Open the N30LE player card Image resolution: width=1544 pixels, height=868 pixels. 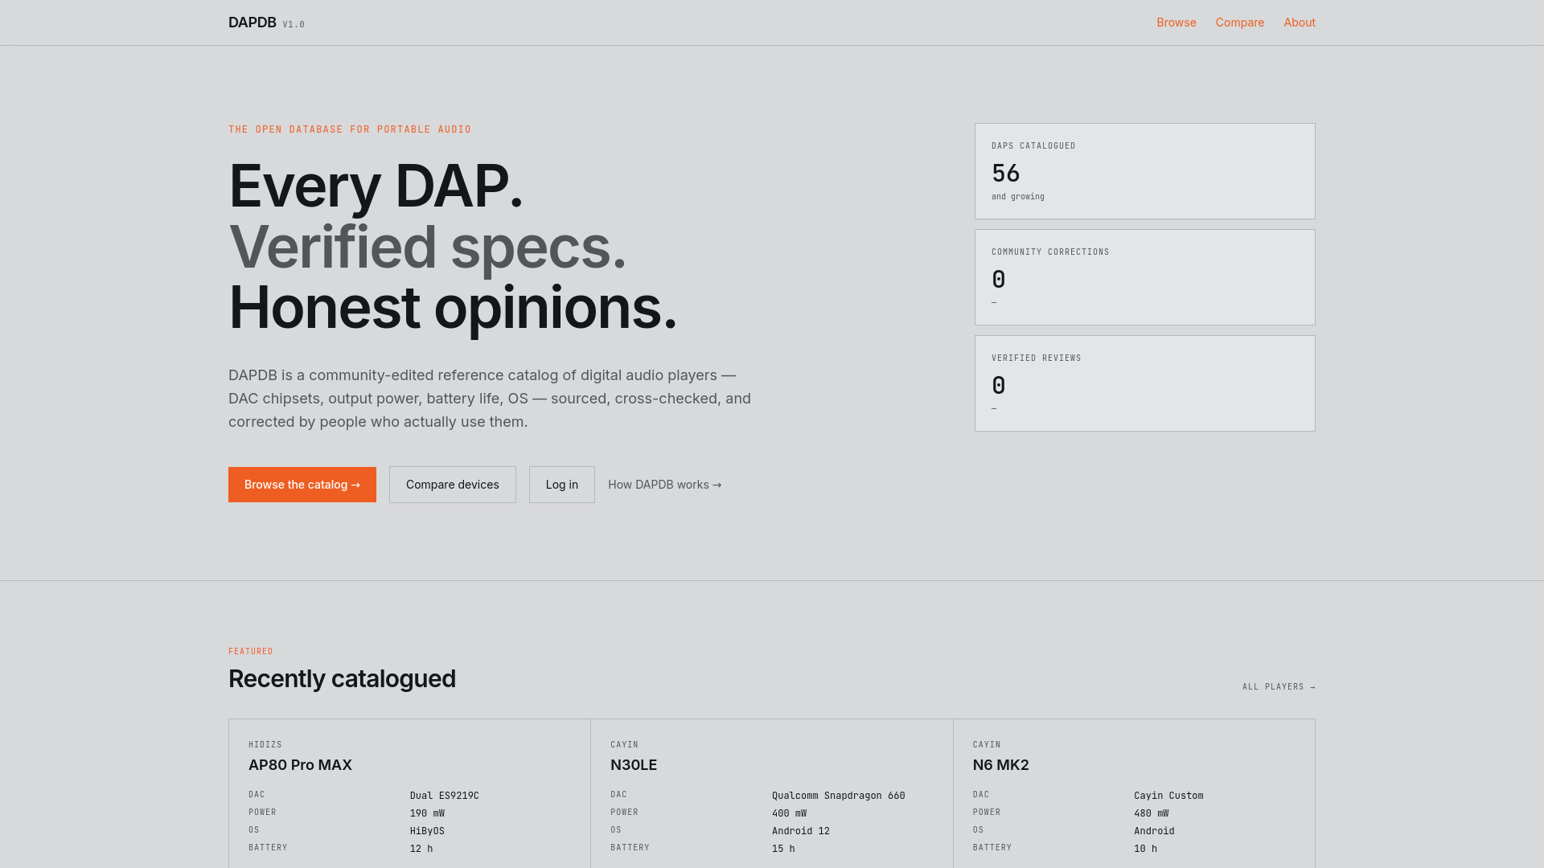point(772,793)
